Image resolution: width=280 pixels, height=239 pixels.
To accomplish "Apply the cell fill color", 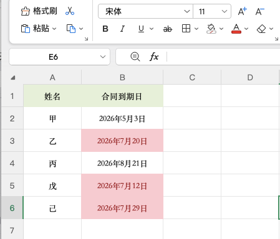I will tap(211, 29).
